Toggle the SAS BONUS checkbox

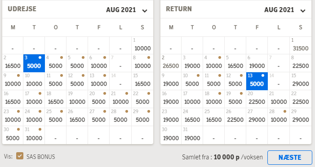coord(20,156)
